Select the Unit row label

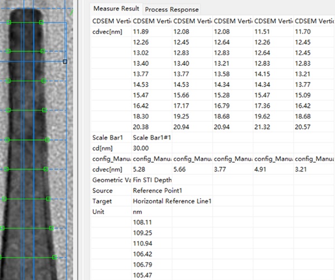[x=98, y=212]
